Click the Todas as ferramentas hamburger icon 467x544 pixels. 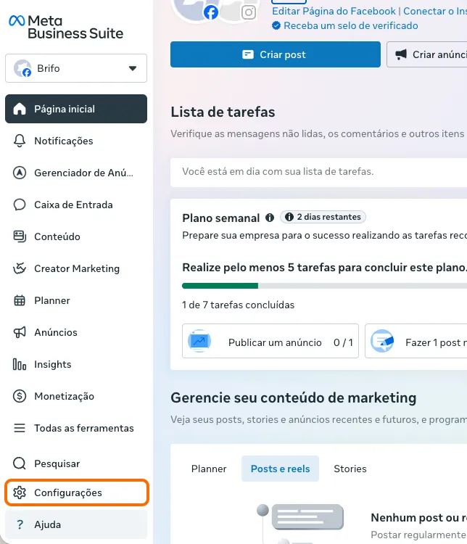tap(20, 428)
